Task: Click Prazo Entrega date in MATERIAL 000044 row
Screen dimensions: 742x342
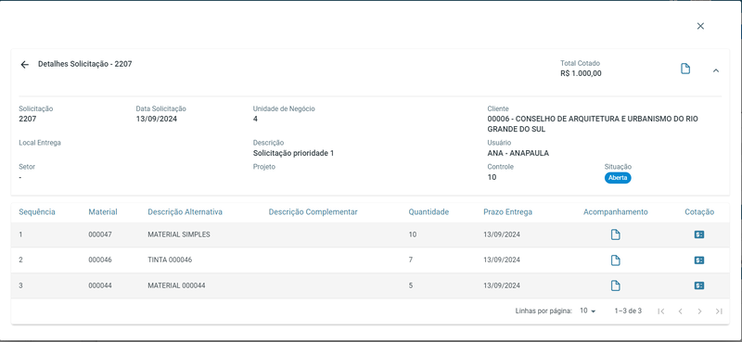Action: (x=502, y=285)
